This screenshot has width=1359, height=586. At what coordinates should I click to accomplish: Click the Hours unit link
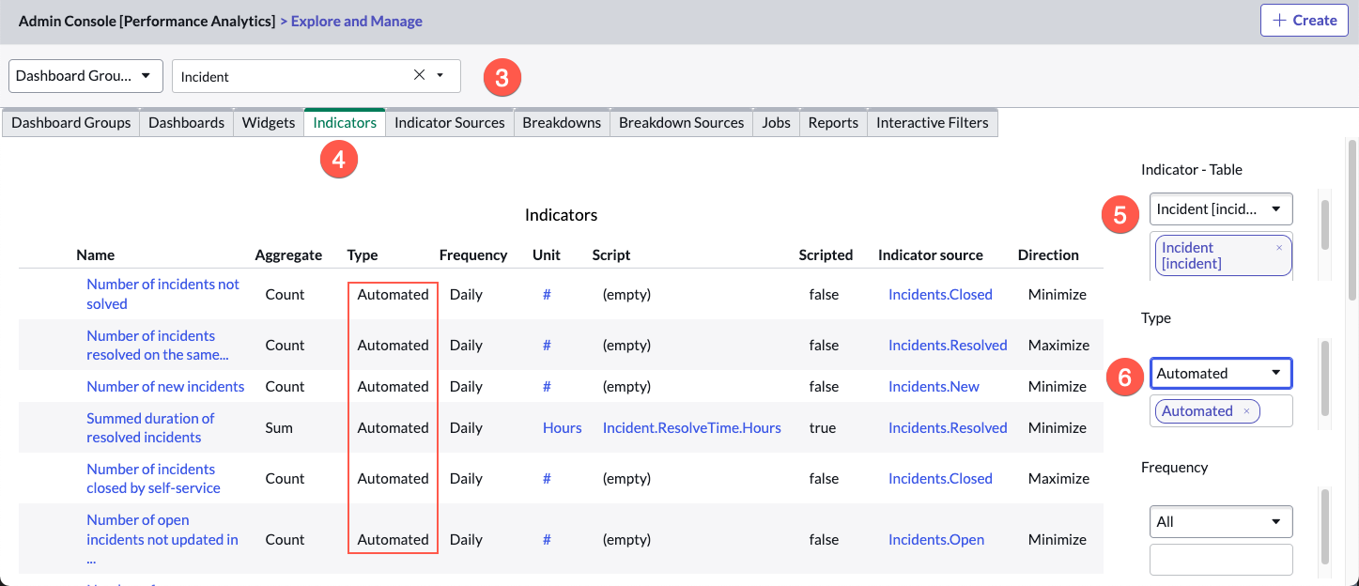coord(563,427)
